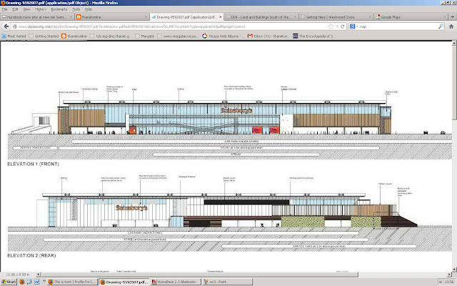The height and width of the screenshot is (286, 457).
Task: Click the search box containing 'map'
Action: (x=398, y=26)
